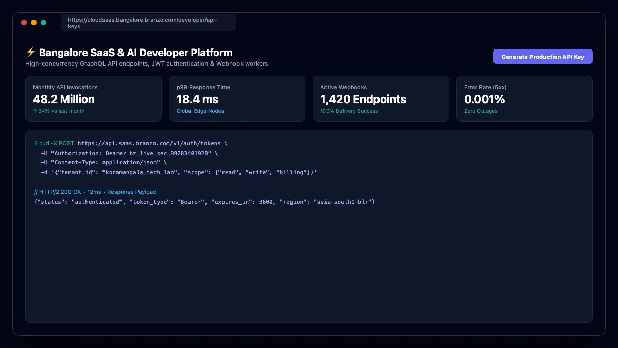Click the High-concurrency GraphQL API subtitle
Image resolution: width=618 pixels, height=348 pixels.
[x=147, y=64]
